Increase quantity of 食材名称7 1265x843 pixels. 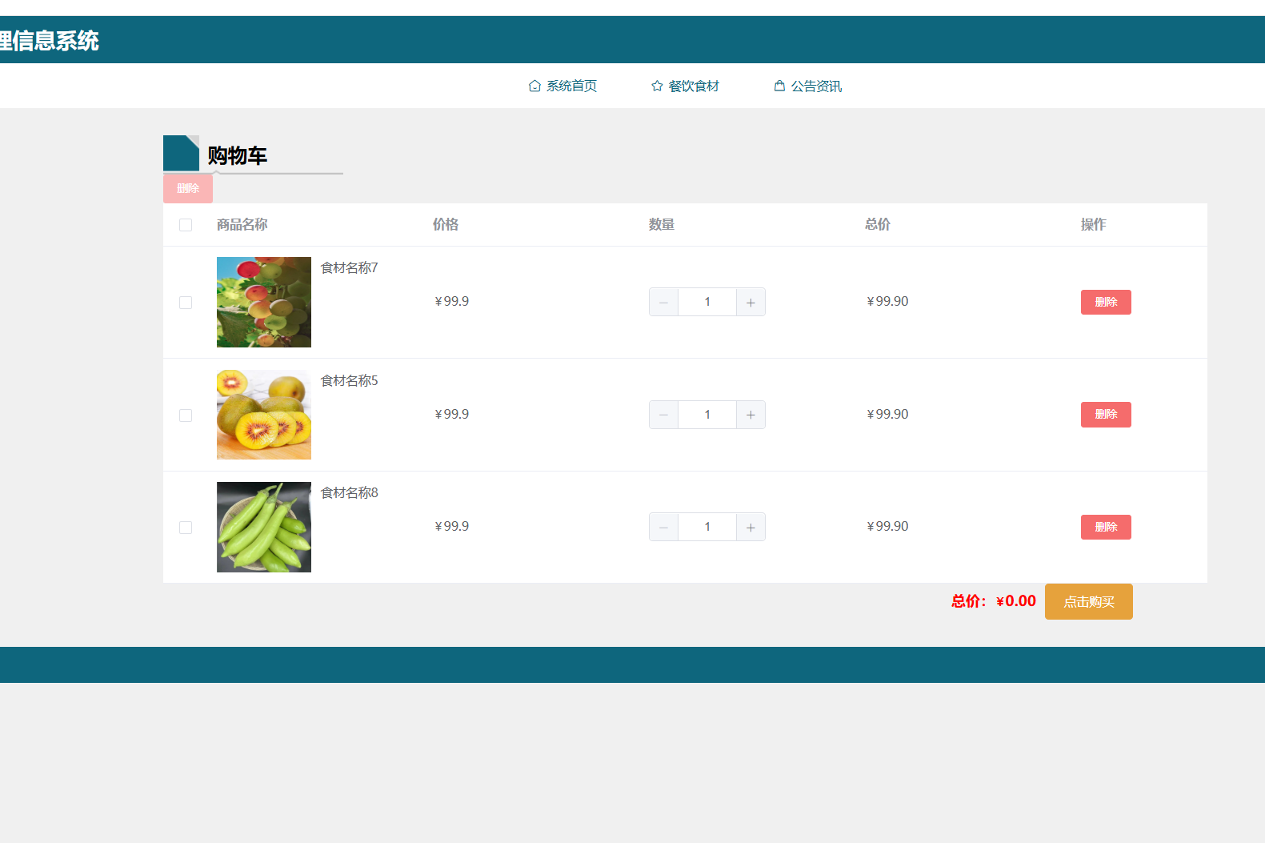[751, 302]
